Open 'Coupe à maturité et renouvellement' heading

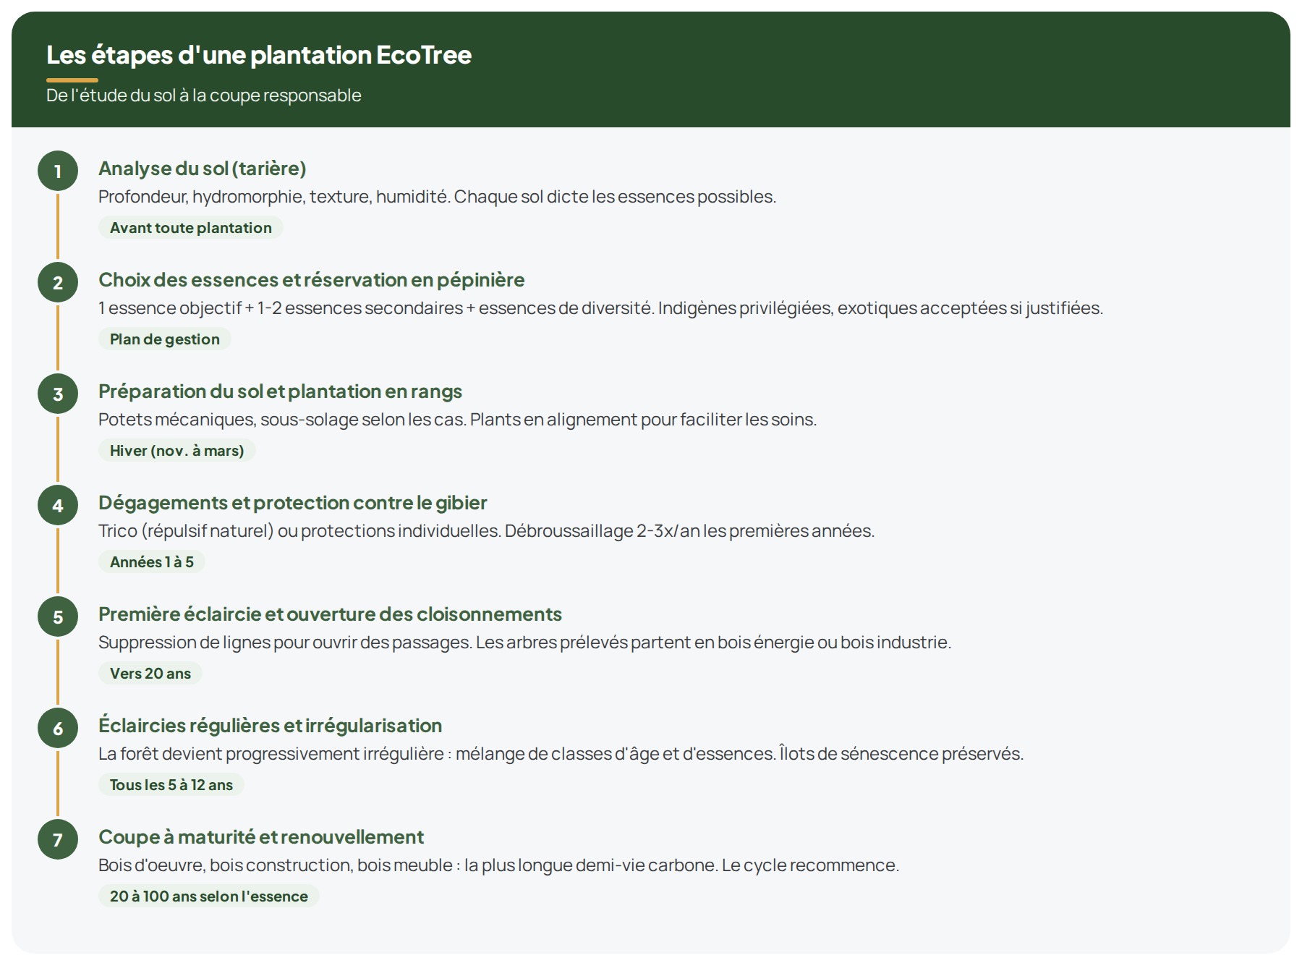(x=260, y=837)
